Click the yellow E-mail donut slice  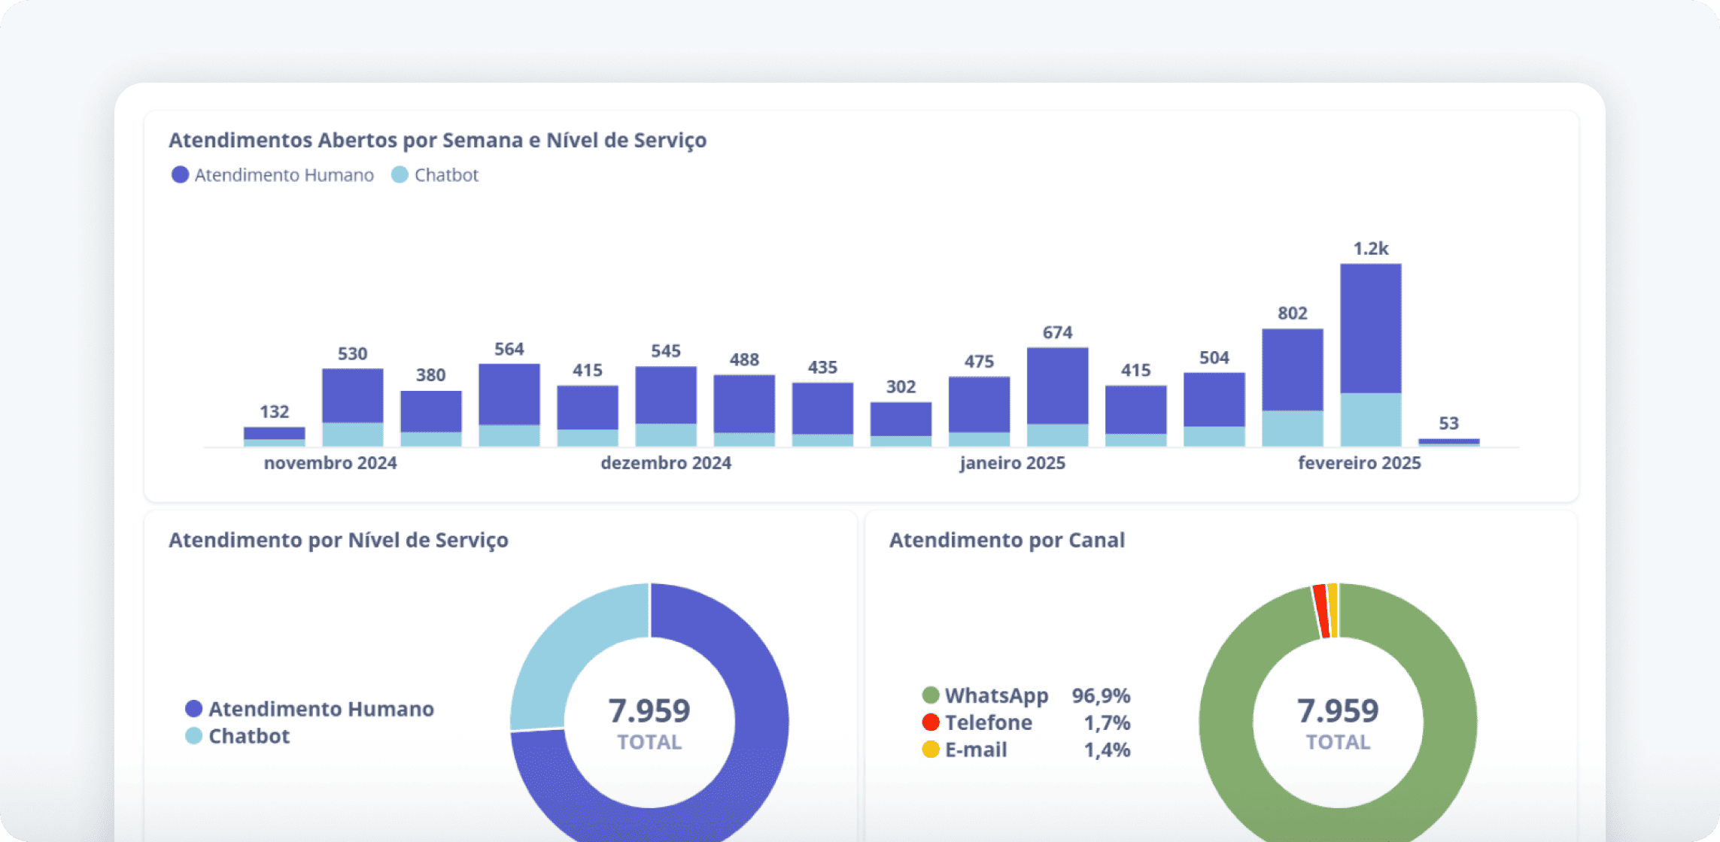coord(1333,610)
